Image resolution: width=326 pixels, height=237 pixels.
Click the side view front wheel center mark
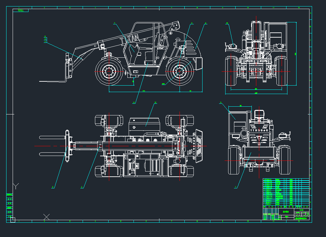pyautogui.click(x=109, y=71)
